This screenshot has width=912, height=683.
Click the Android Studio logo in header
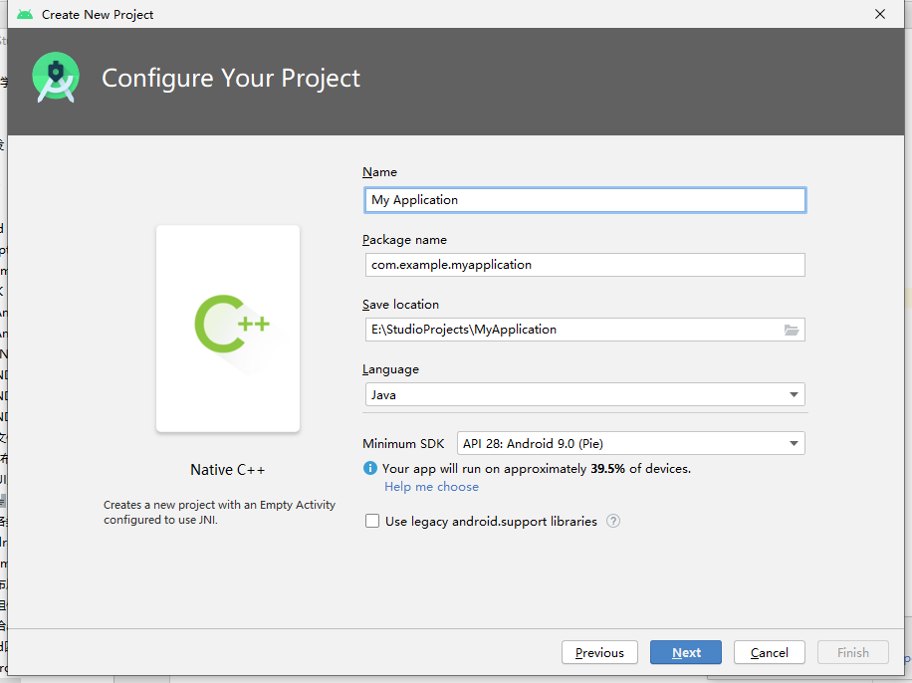[56, 78]
